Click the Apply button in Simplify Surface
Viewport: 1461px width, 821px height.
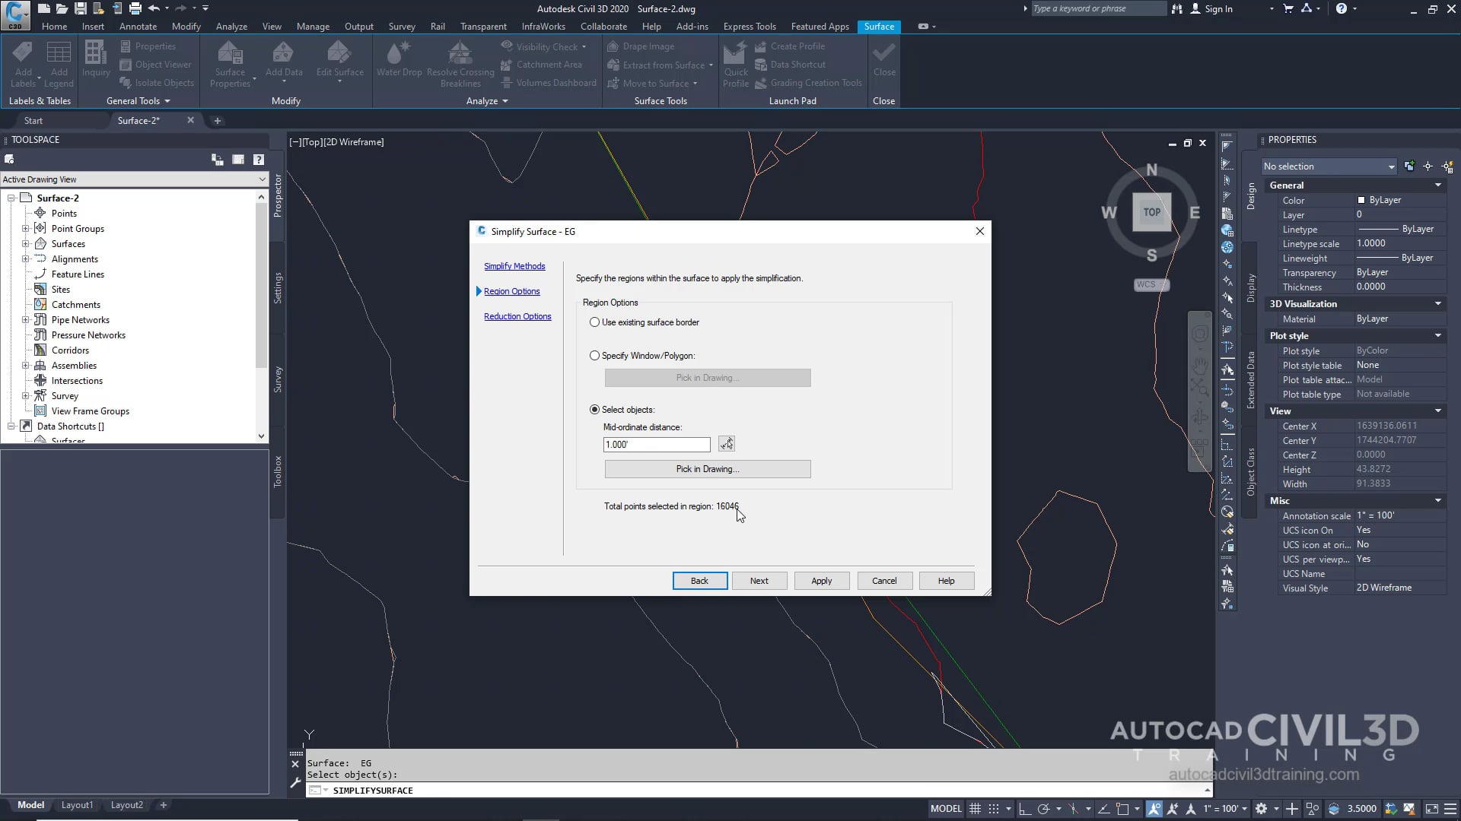pos(821,580)
